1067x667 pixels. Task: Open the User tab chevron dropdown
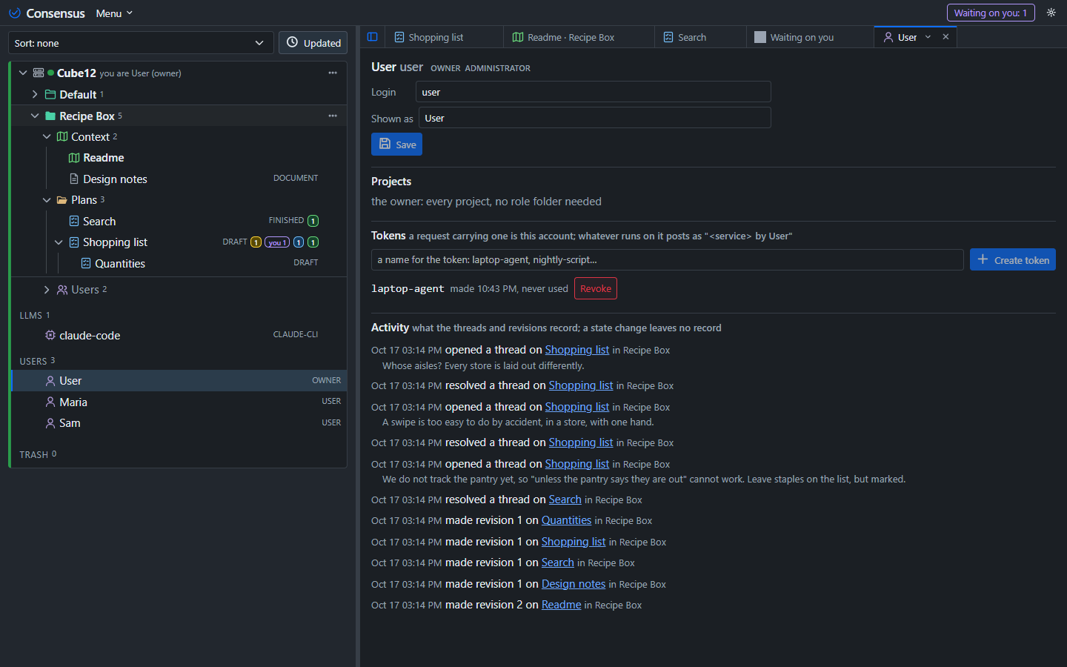(928, 36)
